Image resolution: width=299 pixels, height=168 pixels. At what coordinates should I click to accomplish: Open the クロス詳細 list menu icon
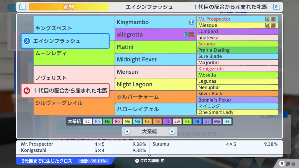162,161
